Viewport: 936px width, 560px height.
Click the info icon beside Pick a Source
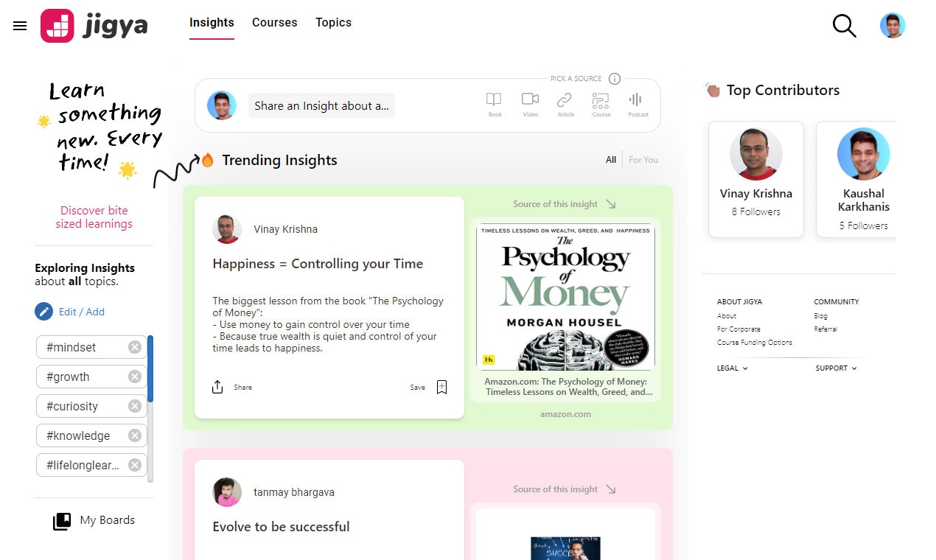(x=615, y=79)
